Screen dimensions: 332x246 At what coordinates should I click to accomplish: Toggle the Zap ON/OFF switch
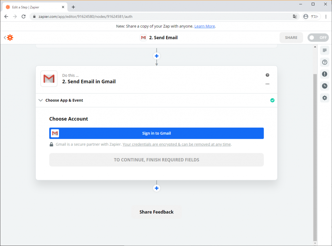pos(318,38)
